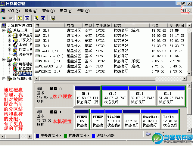Select 磁盘碎片 defragmenter in tree
The width and height of the screenshot is (193, 146).
pos(26,69)
